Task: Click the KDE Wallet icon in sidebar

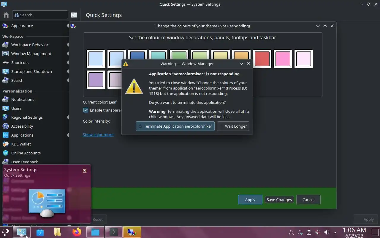Action: tap(5, 144)
